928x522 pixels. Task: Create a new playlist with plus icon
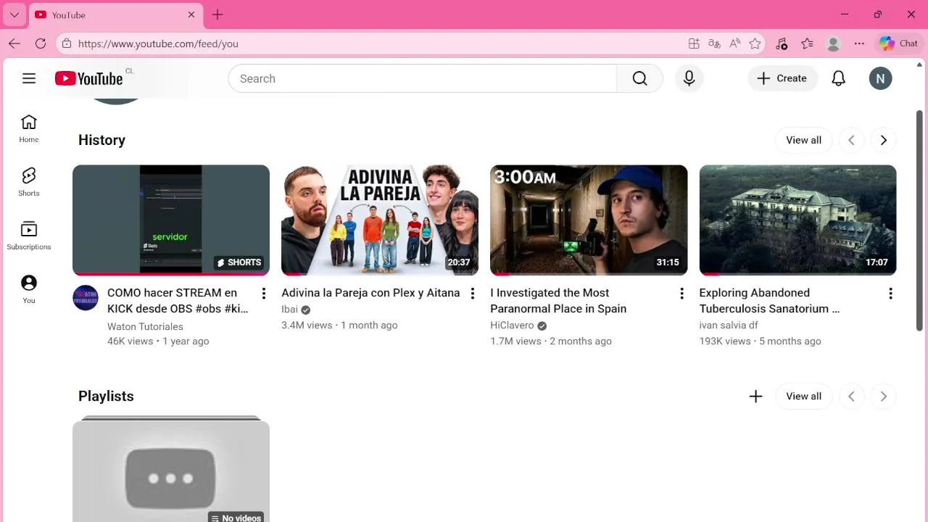point(755,396)
